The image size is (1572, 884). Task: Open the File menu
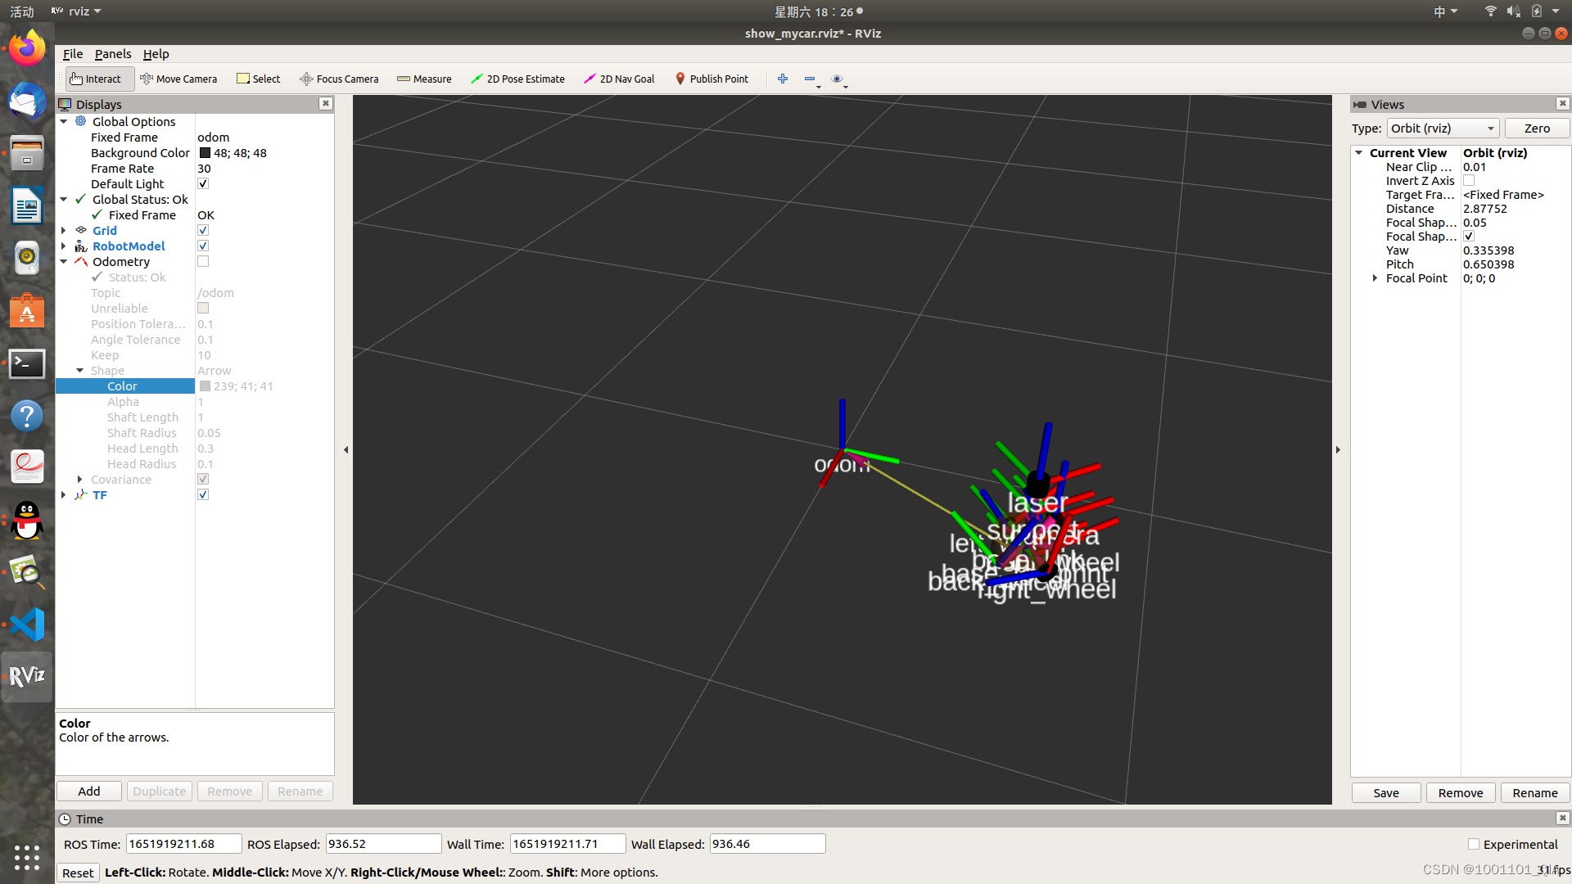(x=73, y=54)
